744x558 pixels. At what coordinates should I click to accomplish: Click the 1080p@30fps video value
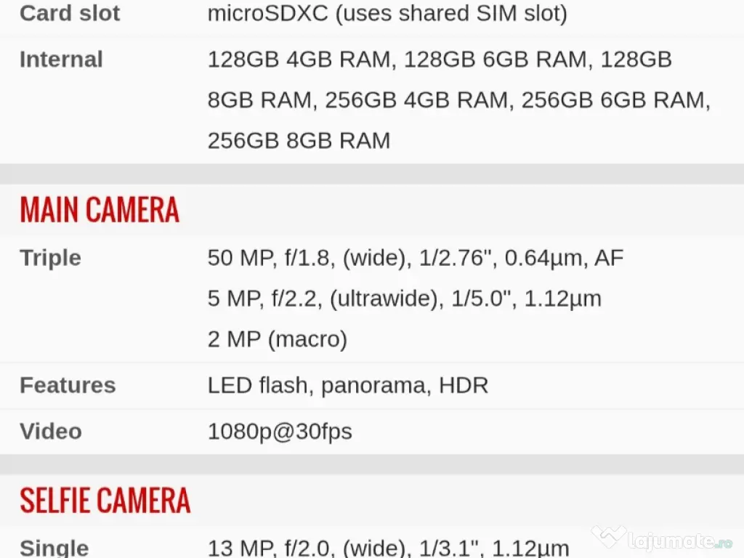click(280, 432)
